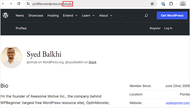Click the Website: label
This screenshot has width=190, height=108.
(136, 103)
